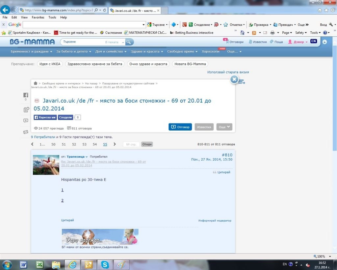
Task: Go to the next page arrow in pagination
Action: click(x=115, y=144)
